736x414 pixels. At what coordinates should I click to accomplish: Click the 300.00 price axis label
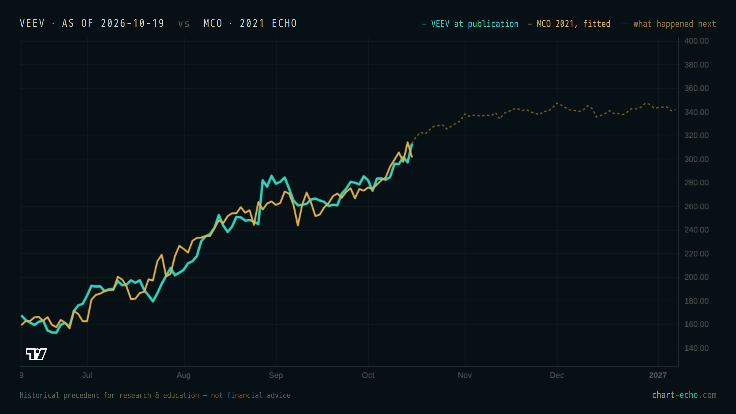tap(696, 159)
